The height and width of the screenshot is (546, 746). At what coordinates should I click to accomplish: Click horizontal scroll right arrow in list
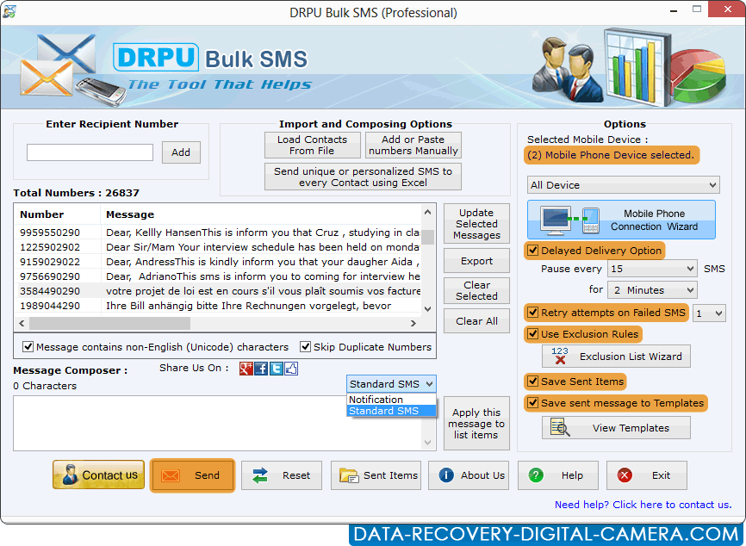click(x=413, y=324)
